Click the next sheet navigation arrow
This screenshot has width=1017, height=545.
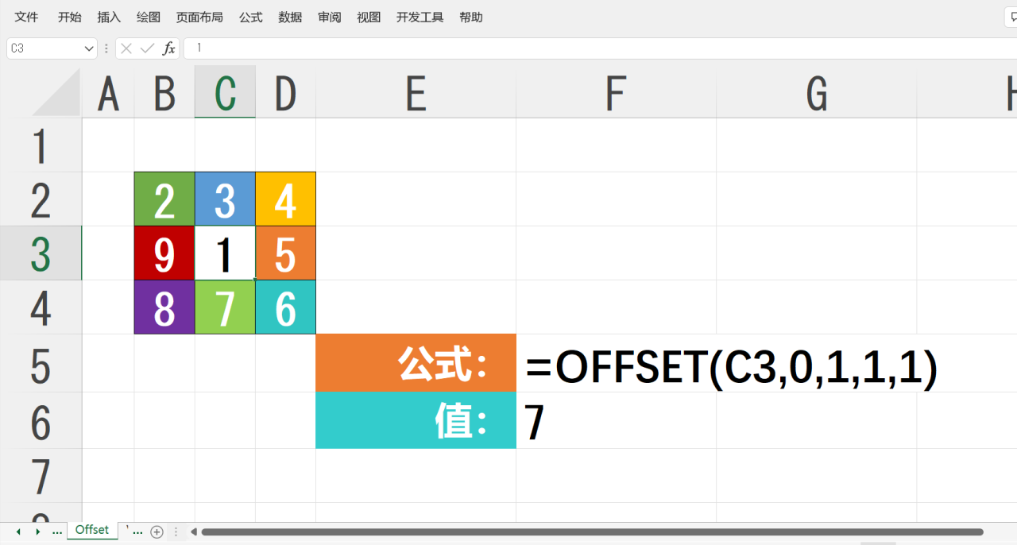pos(37,531)
